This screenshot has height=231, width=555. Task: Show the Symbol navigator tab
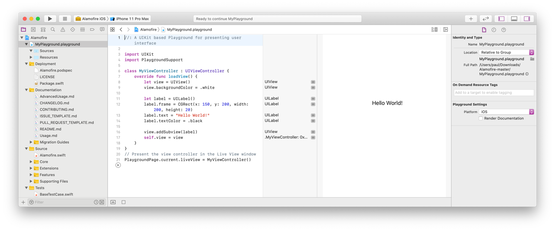point(43,29)
